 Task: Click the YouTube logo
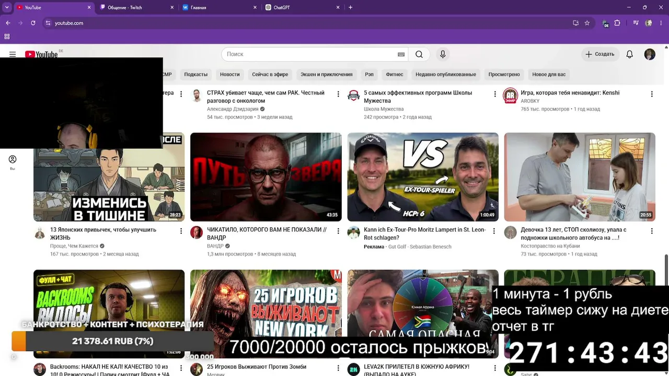(41, 54)
